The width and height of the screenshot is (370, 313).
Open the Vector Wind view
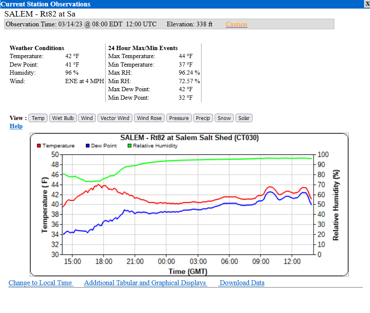pos(115,118)
